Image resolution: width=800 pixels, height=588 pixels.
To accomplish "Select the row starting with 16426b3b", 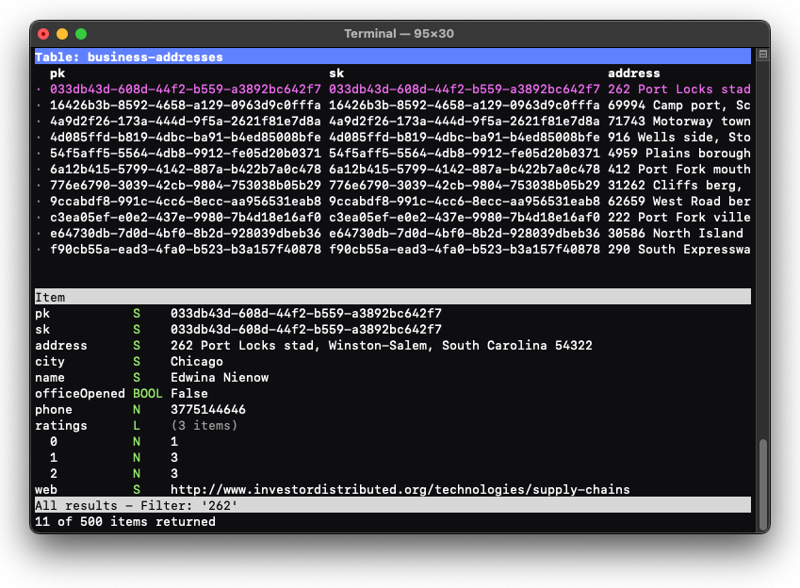I will [x=185, y=106].
